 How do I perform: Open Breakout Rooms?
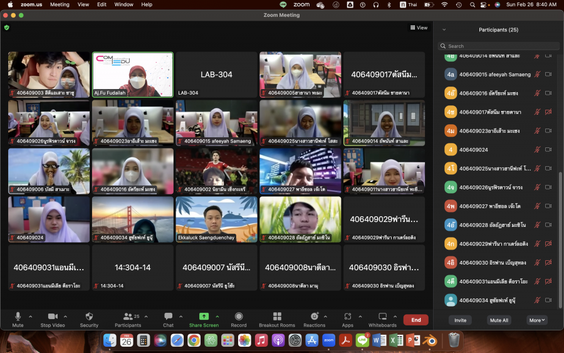pos(276,317)
